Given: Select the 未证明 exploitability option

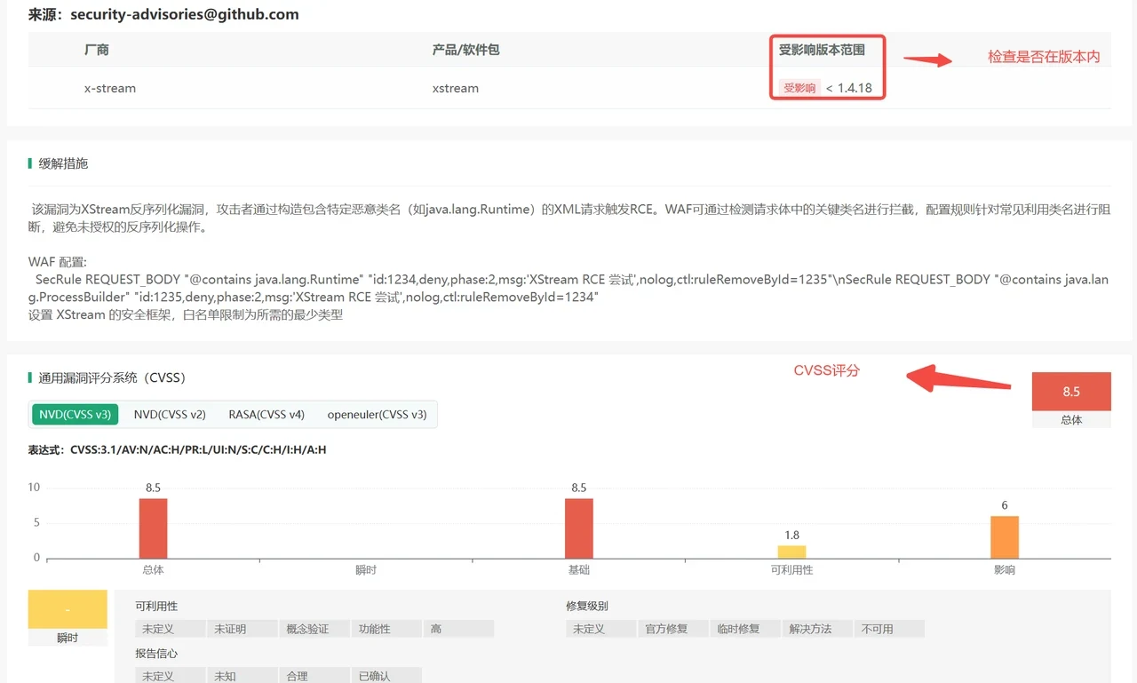Looking at the screenshot, I should pyautogui.click(x=243, y=629).
